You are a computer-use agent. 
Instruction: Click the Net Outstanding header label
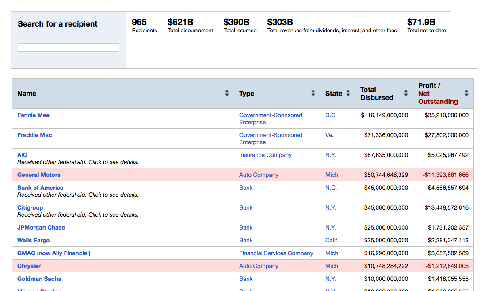click(438, 98)
